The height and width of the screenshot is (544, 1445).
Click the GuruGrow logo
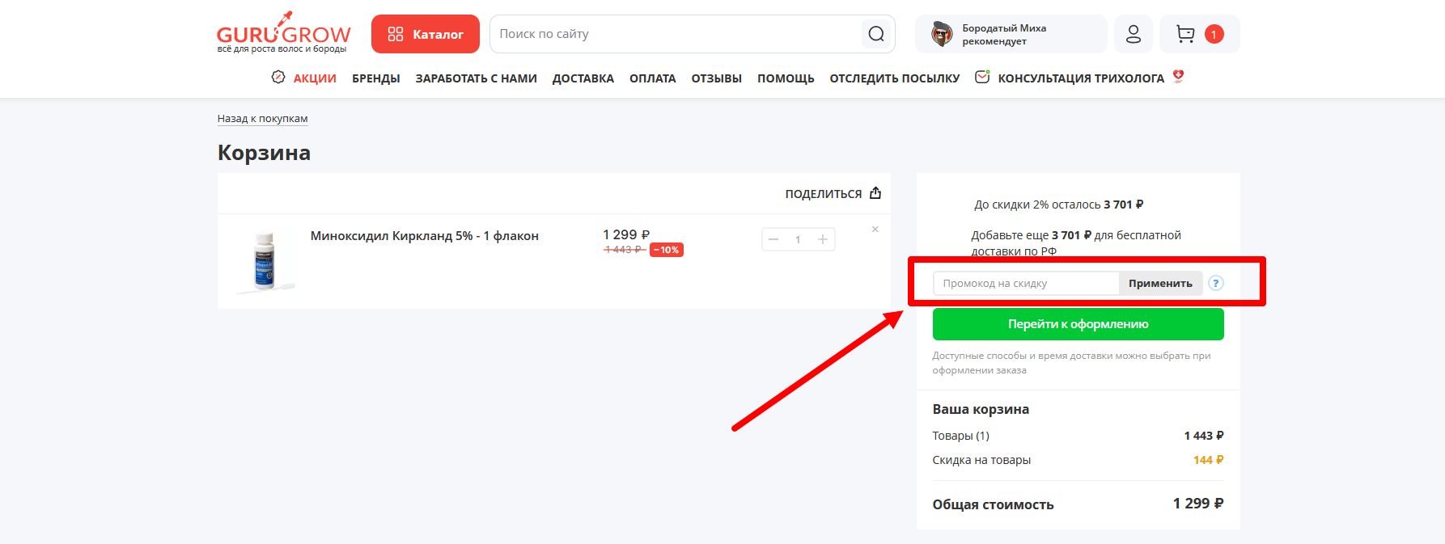tap(283, 32)
